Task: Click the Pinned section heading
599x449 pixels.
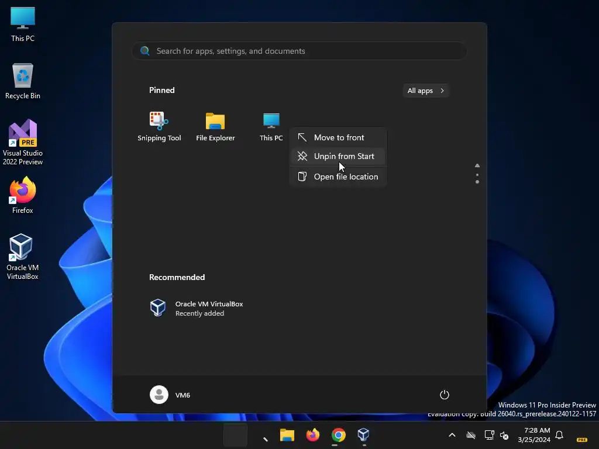Action: (162, 90)
